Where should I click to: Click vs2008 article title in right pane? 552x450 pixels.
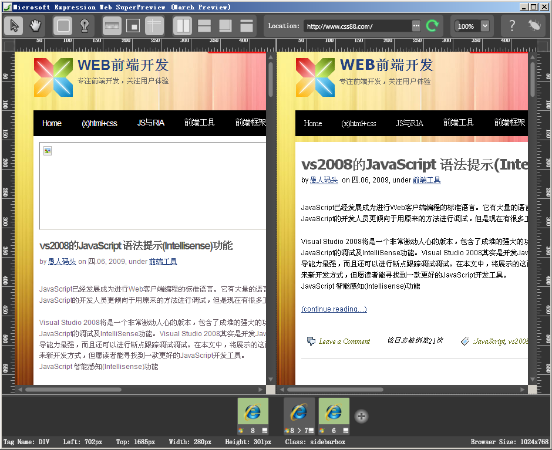click(415, 164)
